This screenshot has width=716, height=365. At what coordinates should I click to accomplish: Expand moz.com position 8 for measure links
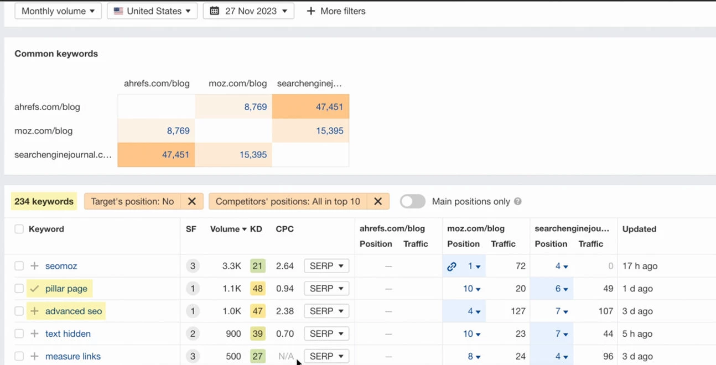point(474,357)
